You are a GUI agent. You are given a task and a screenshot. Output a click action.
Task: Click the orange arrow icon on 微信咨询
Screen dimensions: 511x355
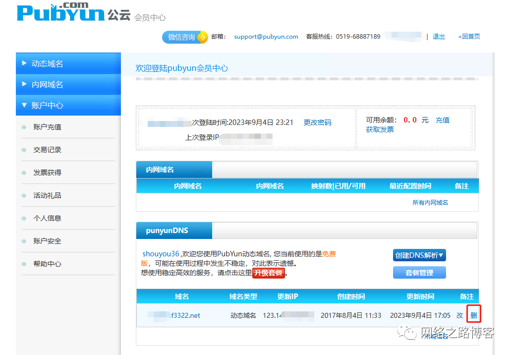pos(202,37)
